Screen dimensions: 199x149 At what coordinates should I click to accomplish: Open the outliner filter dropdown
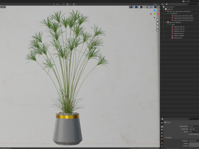click(x=167, y=4)
